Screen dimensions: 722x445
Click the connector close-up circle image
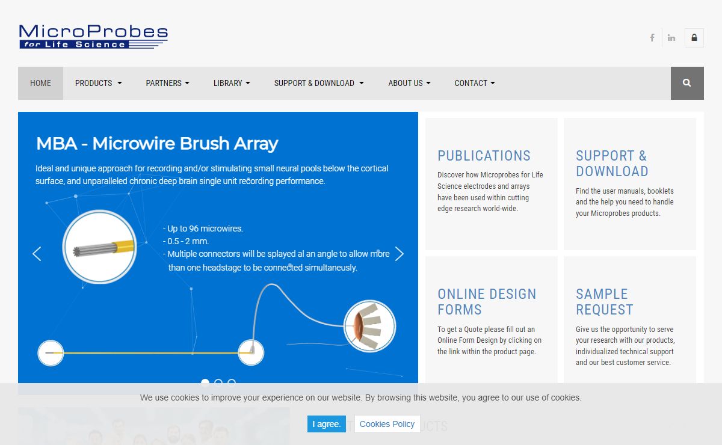pyautogui.click(x=369, y=326)
